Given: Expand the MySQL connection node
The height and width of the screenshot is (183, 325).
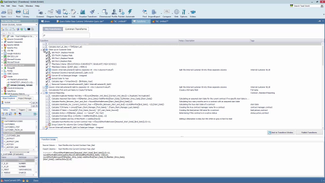Looking at the screenshot, I should point(2,71).
